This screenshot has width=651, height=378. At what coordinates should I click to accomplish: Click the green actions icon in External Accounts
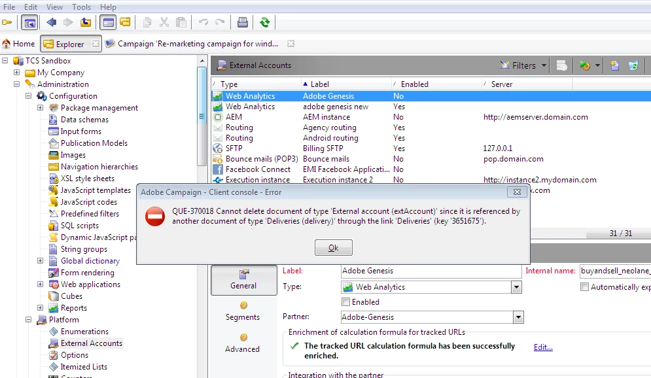[585, 65]
